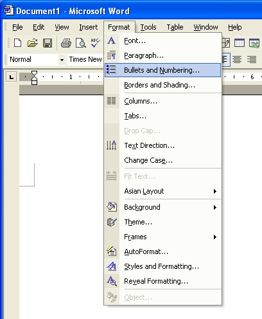Screen dimensions: 262x319
Task: Open Print Preview from toolbar
Action: click(81, 43)
